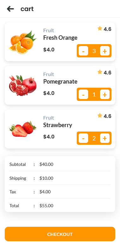Select the Fresh Orange product title
The width and height of the screenshot is (120, 246).
(x=60, y=38)
